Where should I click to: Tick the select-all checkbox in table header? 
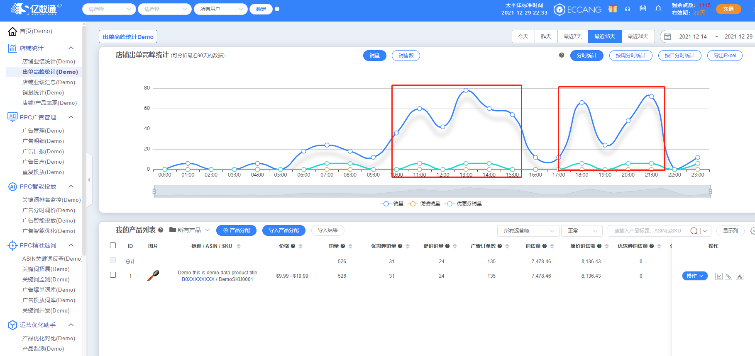pyautogui.click(x=113, y=245)
